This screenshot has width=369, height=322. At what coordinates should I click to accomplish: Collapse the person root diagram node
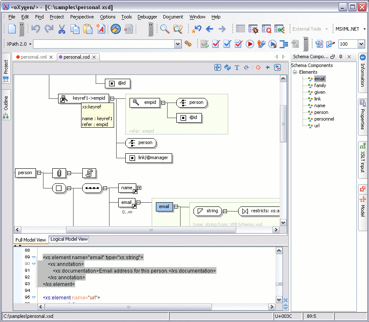click(39, 173)
